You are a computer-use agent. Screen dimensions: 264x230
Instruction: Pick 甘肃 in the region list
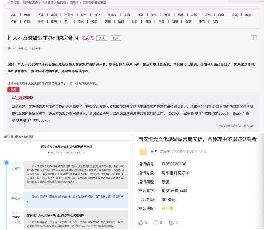tap(135, 22)
